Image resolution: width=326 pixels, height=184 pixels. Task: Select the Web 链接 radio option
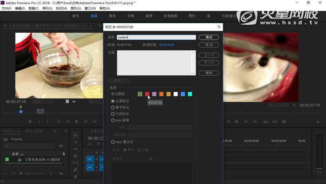coord(113,120)
